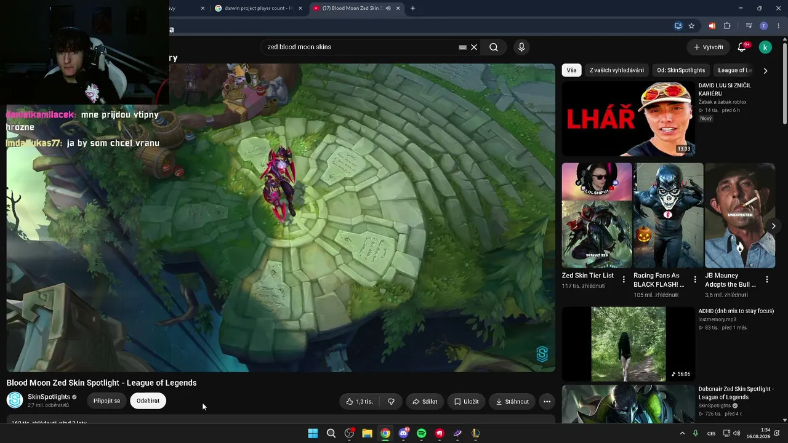Open the Debonair Zed Skin Spotlight title
Viewport: 788px width, 443px height.
tap(736, 393)
